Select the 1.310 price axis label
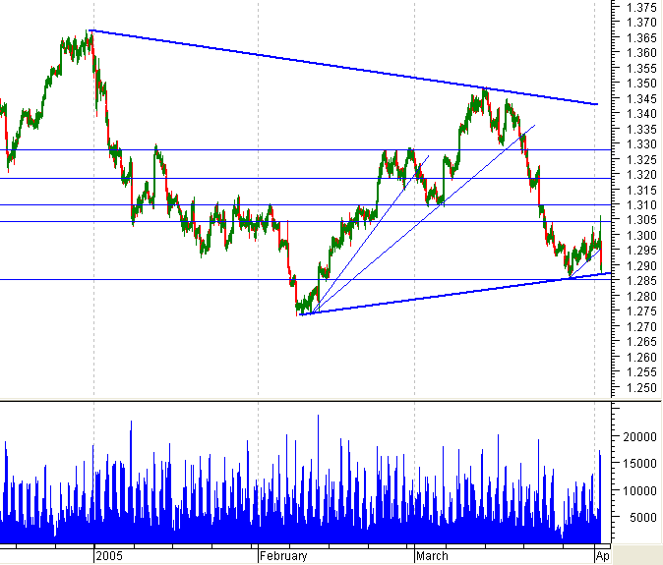This screenshot has width=663, height=565. pyautogui.click(x=641, y=204)
